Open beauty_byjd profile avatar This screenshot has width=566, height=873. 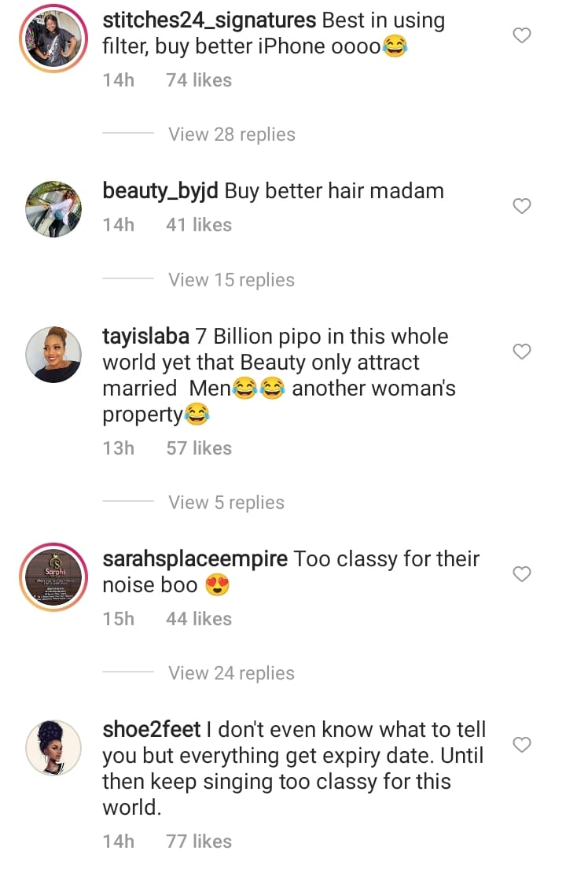[53, 209]
